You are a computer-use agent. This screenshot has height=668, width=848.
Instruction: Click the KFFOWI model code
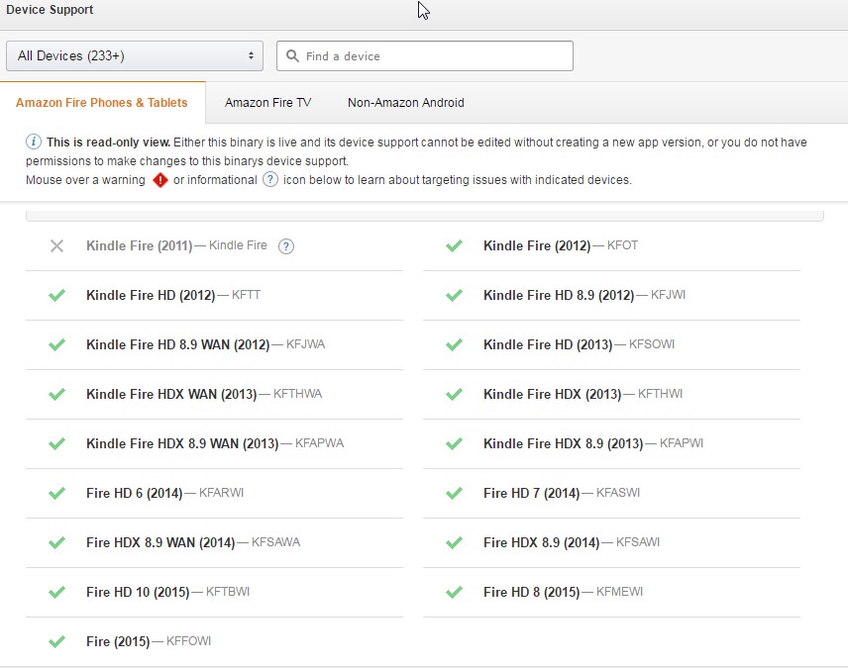(x=189, y=641)
